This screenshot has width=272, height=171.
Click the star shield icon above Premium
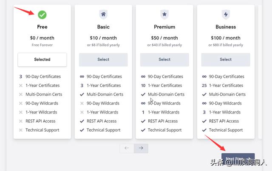tap(164, 14)
